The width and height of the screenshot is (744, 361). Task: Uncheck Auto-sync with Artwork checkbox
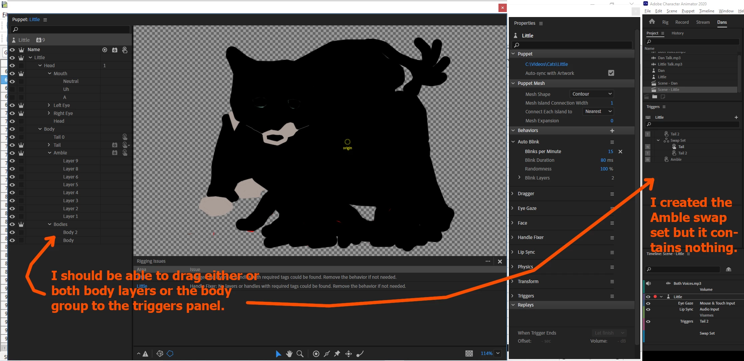click(611, 73)
